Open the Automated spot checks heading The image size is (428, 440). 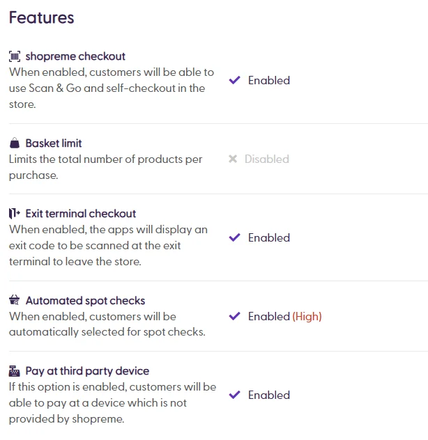85,301
